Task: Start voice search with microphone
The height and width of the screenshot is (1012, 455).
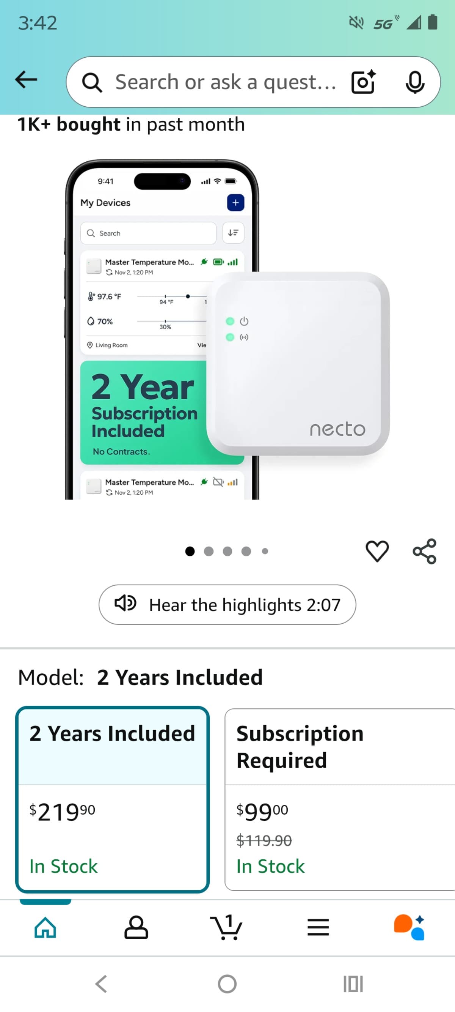Action: 414,82
